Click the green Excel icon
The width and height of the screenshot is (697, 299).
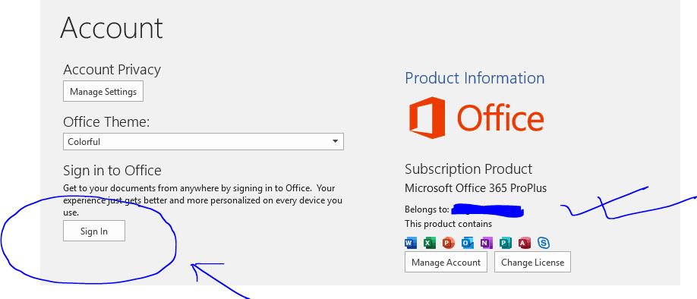point(430,243)
